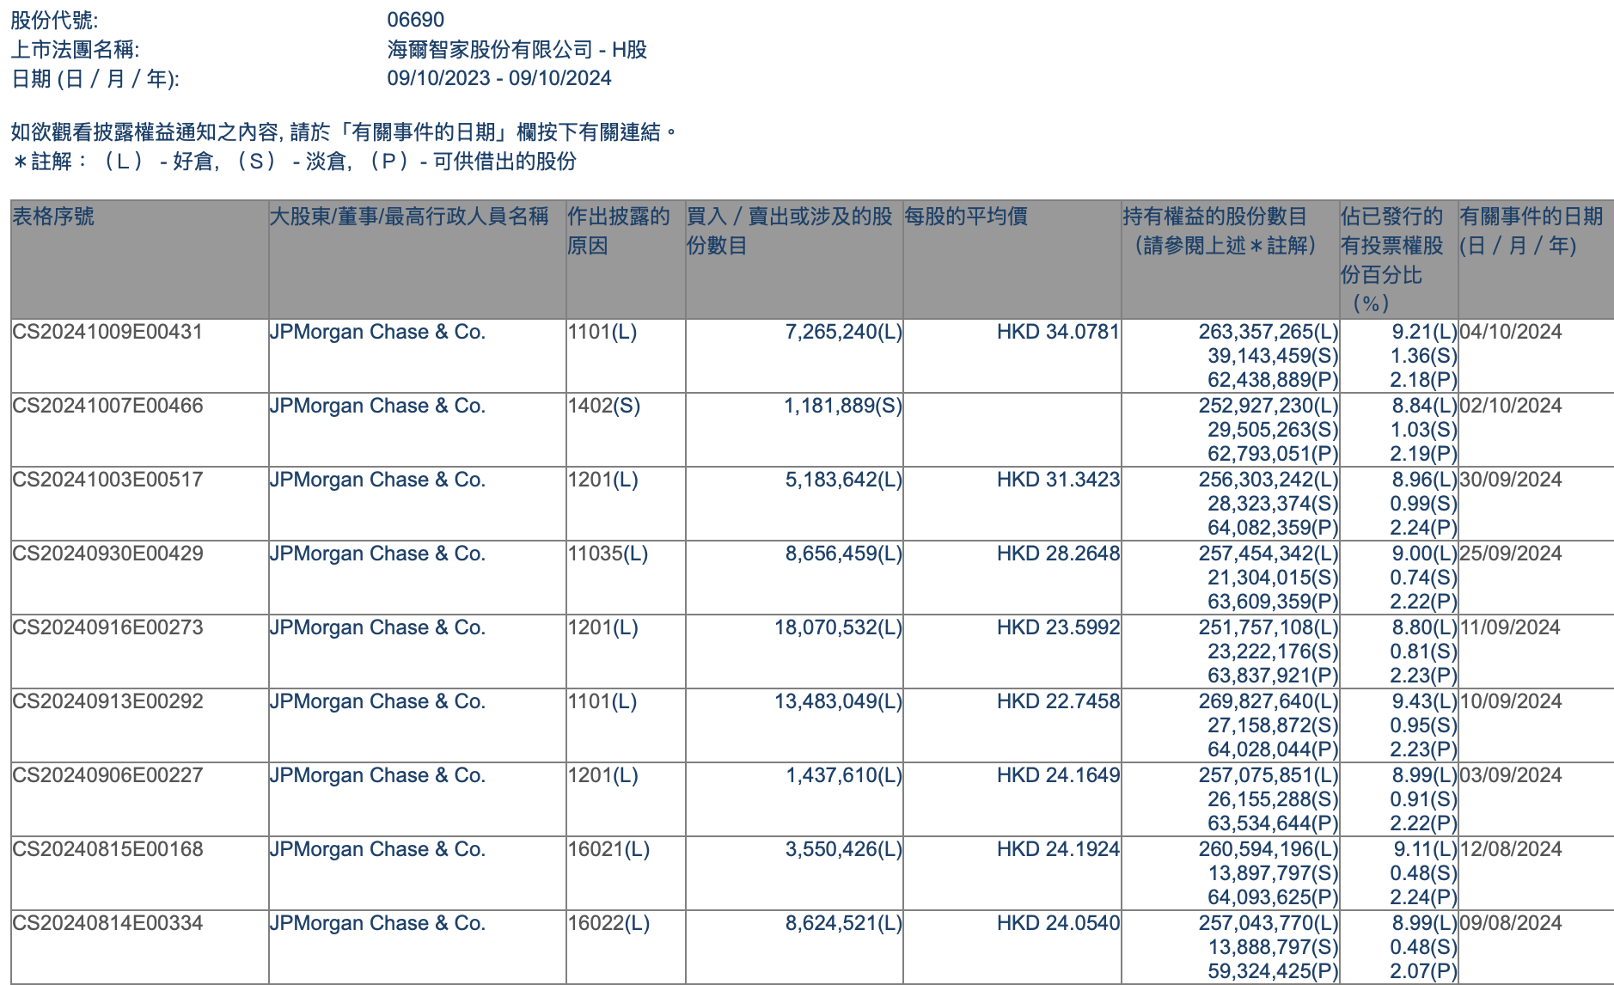The height and width of the screenshot is (985, 1614).
Task: Click event date 04/10/2024
Action: click(1511, 332)
